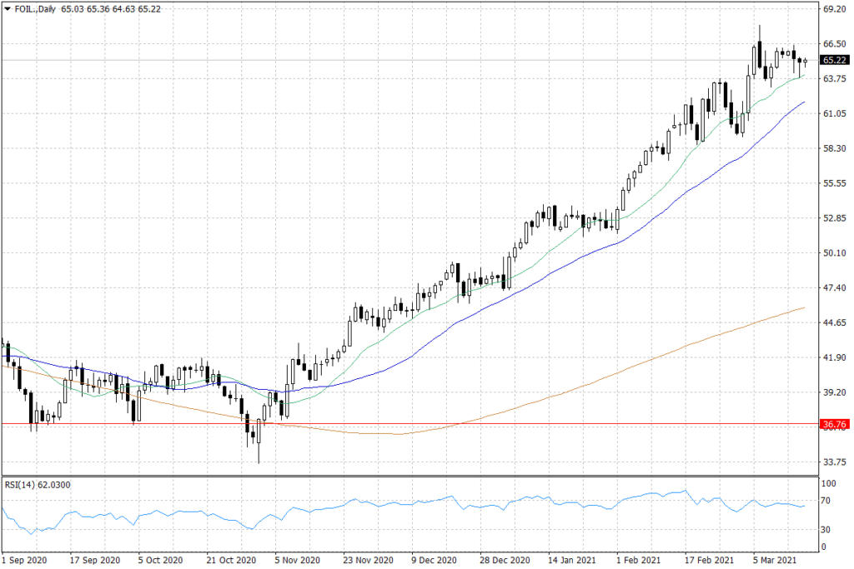Click the 65.22 current price label
Screen dimensions: 854x569
tap(833, 61)
